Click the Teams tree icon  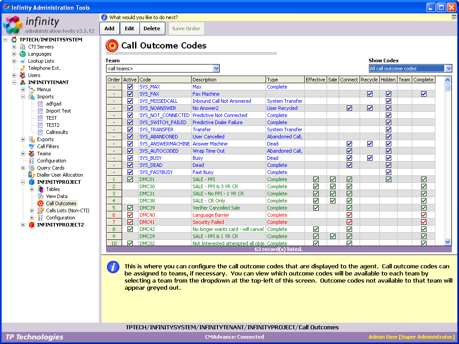[32, 154]
